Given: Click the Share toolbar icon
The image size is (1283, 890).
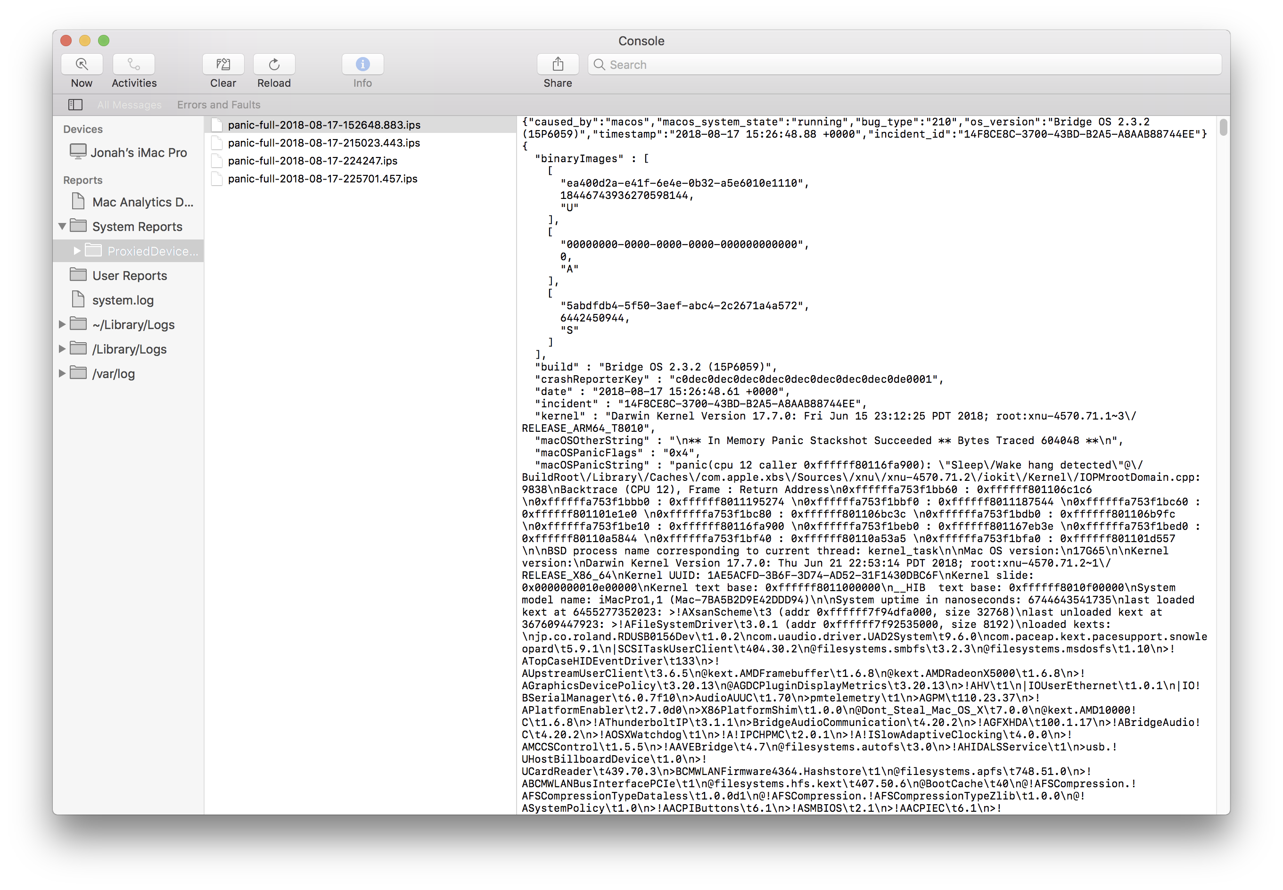Looking at the screenshot, I should point(558,65).
